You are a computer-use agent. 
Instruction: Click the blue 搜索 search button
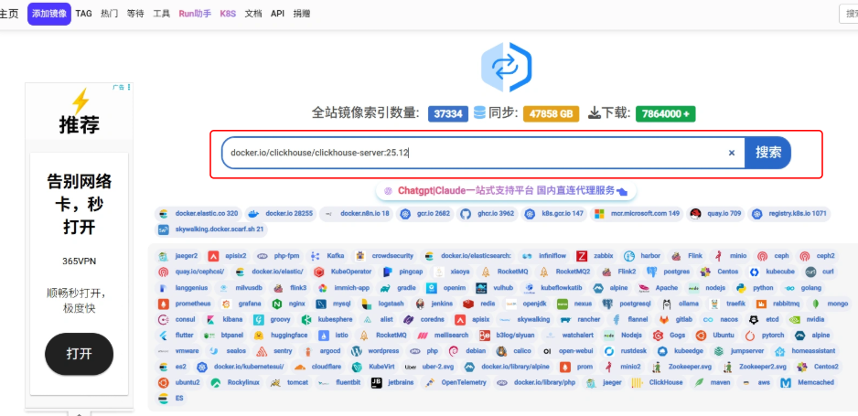point(768,153)
